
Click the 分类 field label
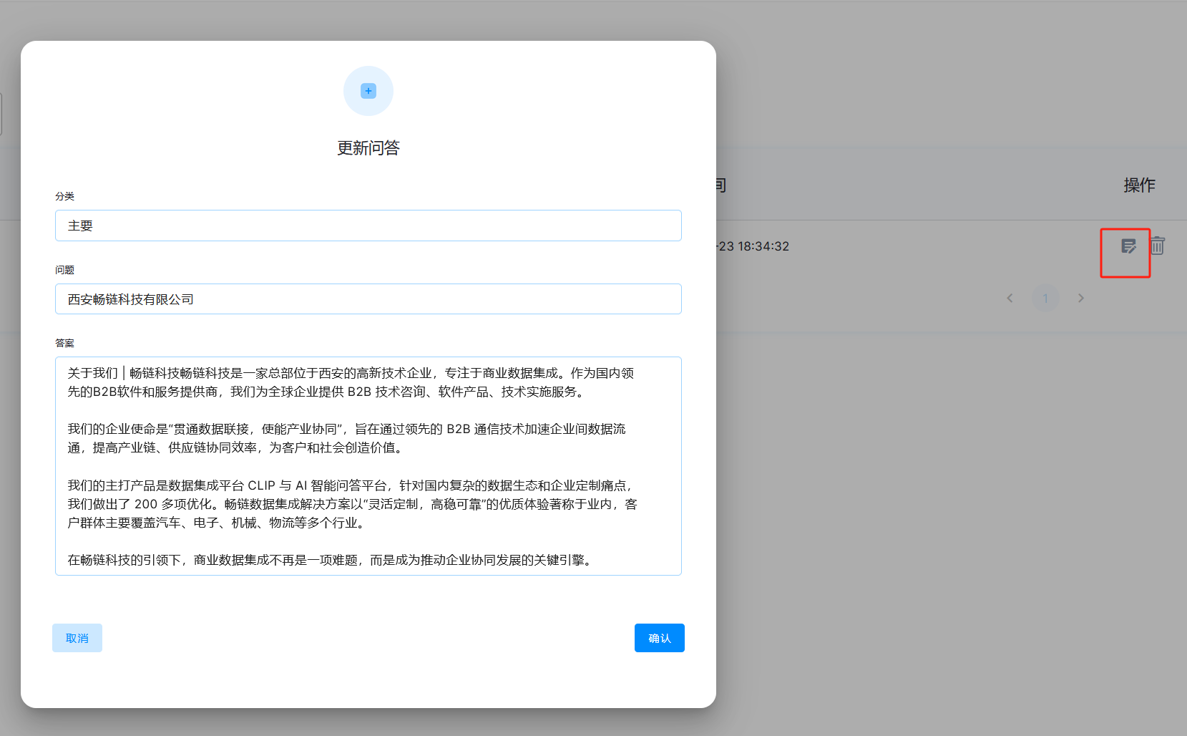pos(64,196)
